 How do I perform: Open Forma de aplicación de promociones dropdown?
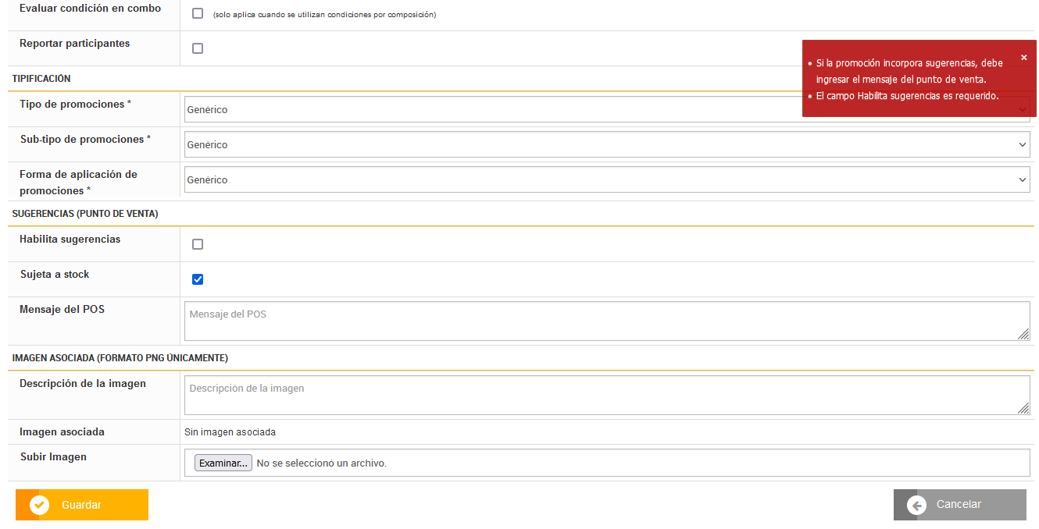point(606,180)
